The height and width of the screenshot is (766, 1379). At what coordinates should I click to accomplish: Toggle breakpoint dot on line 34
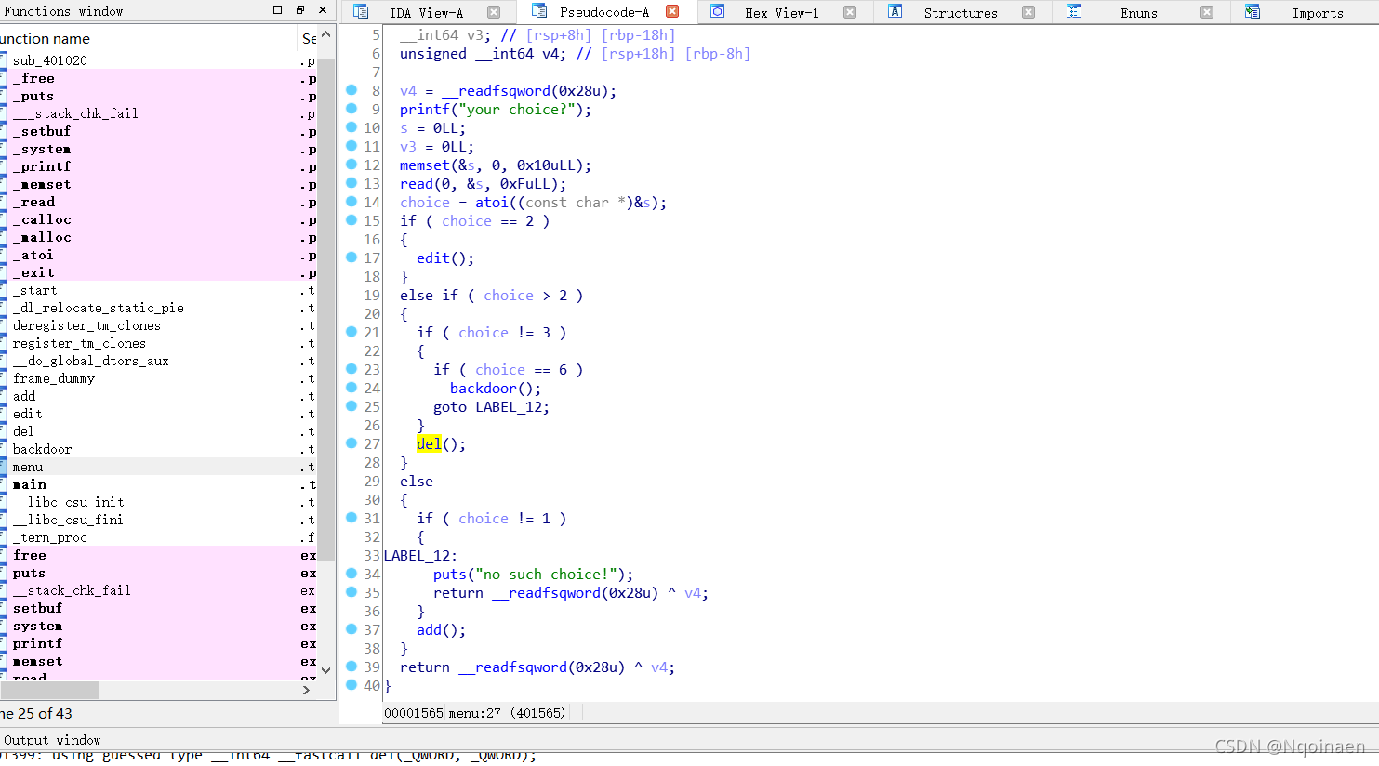pyautogui.click(x=351, y=574)
